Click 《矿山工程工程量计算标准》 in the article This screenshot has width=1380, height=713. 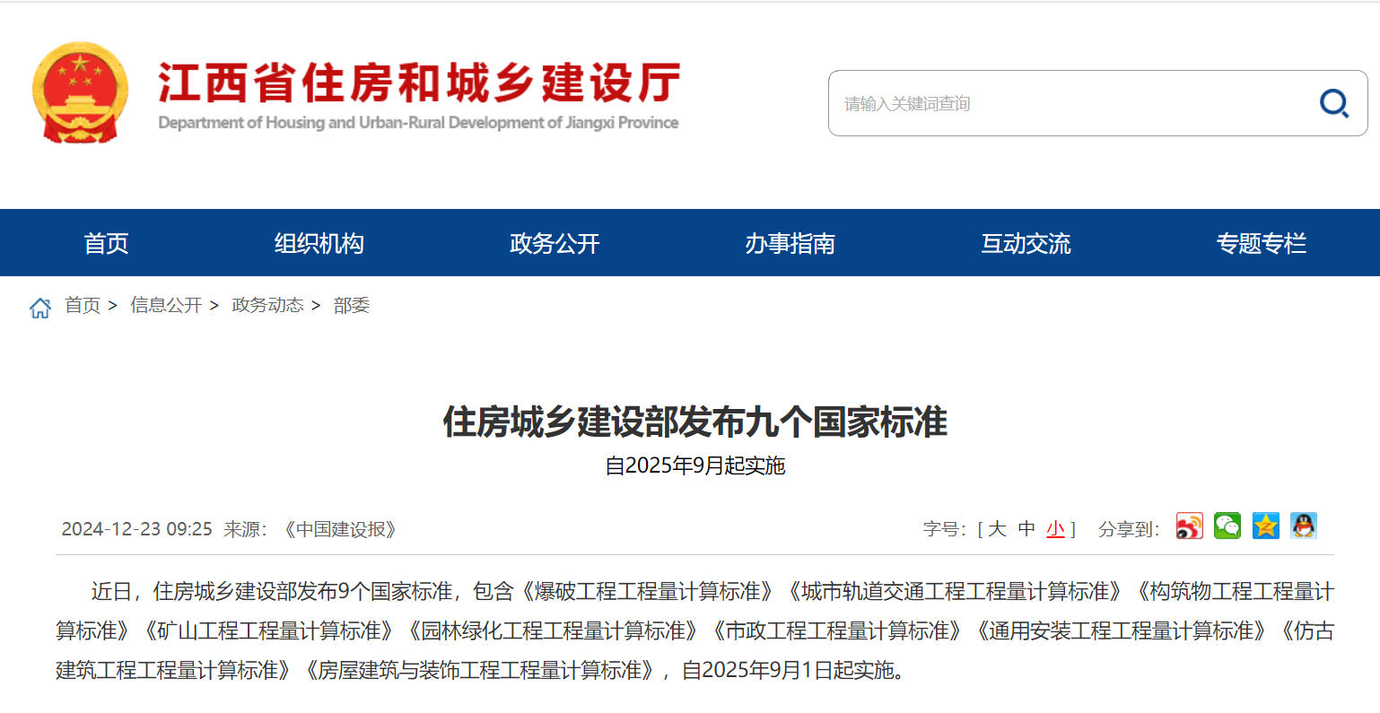tap(268, 630)
